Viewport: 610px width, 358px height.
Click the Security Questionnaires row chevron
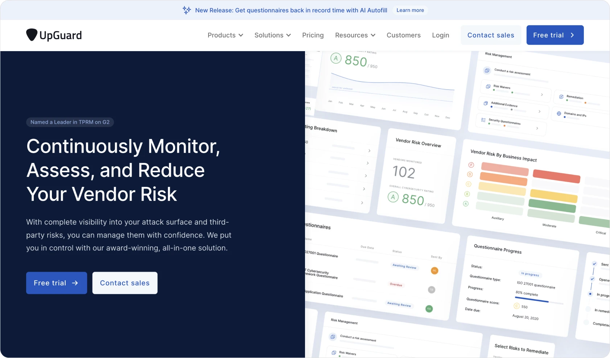[x=537, y=128]
